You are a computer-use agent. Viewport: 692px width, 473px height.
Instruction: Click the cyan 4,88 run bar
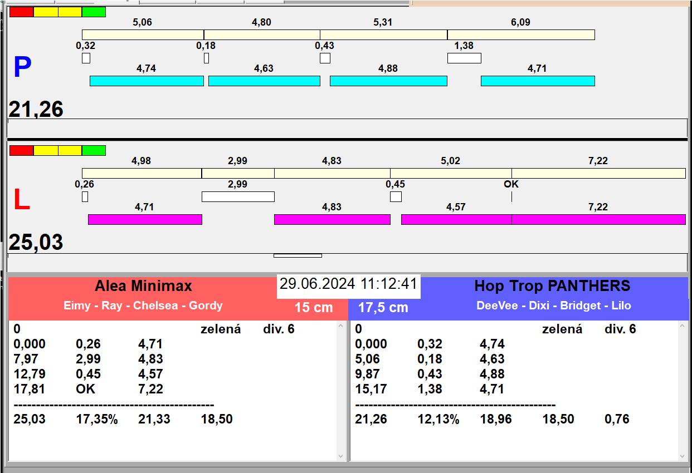(x=388, y=81)
